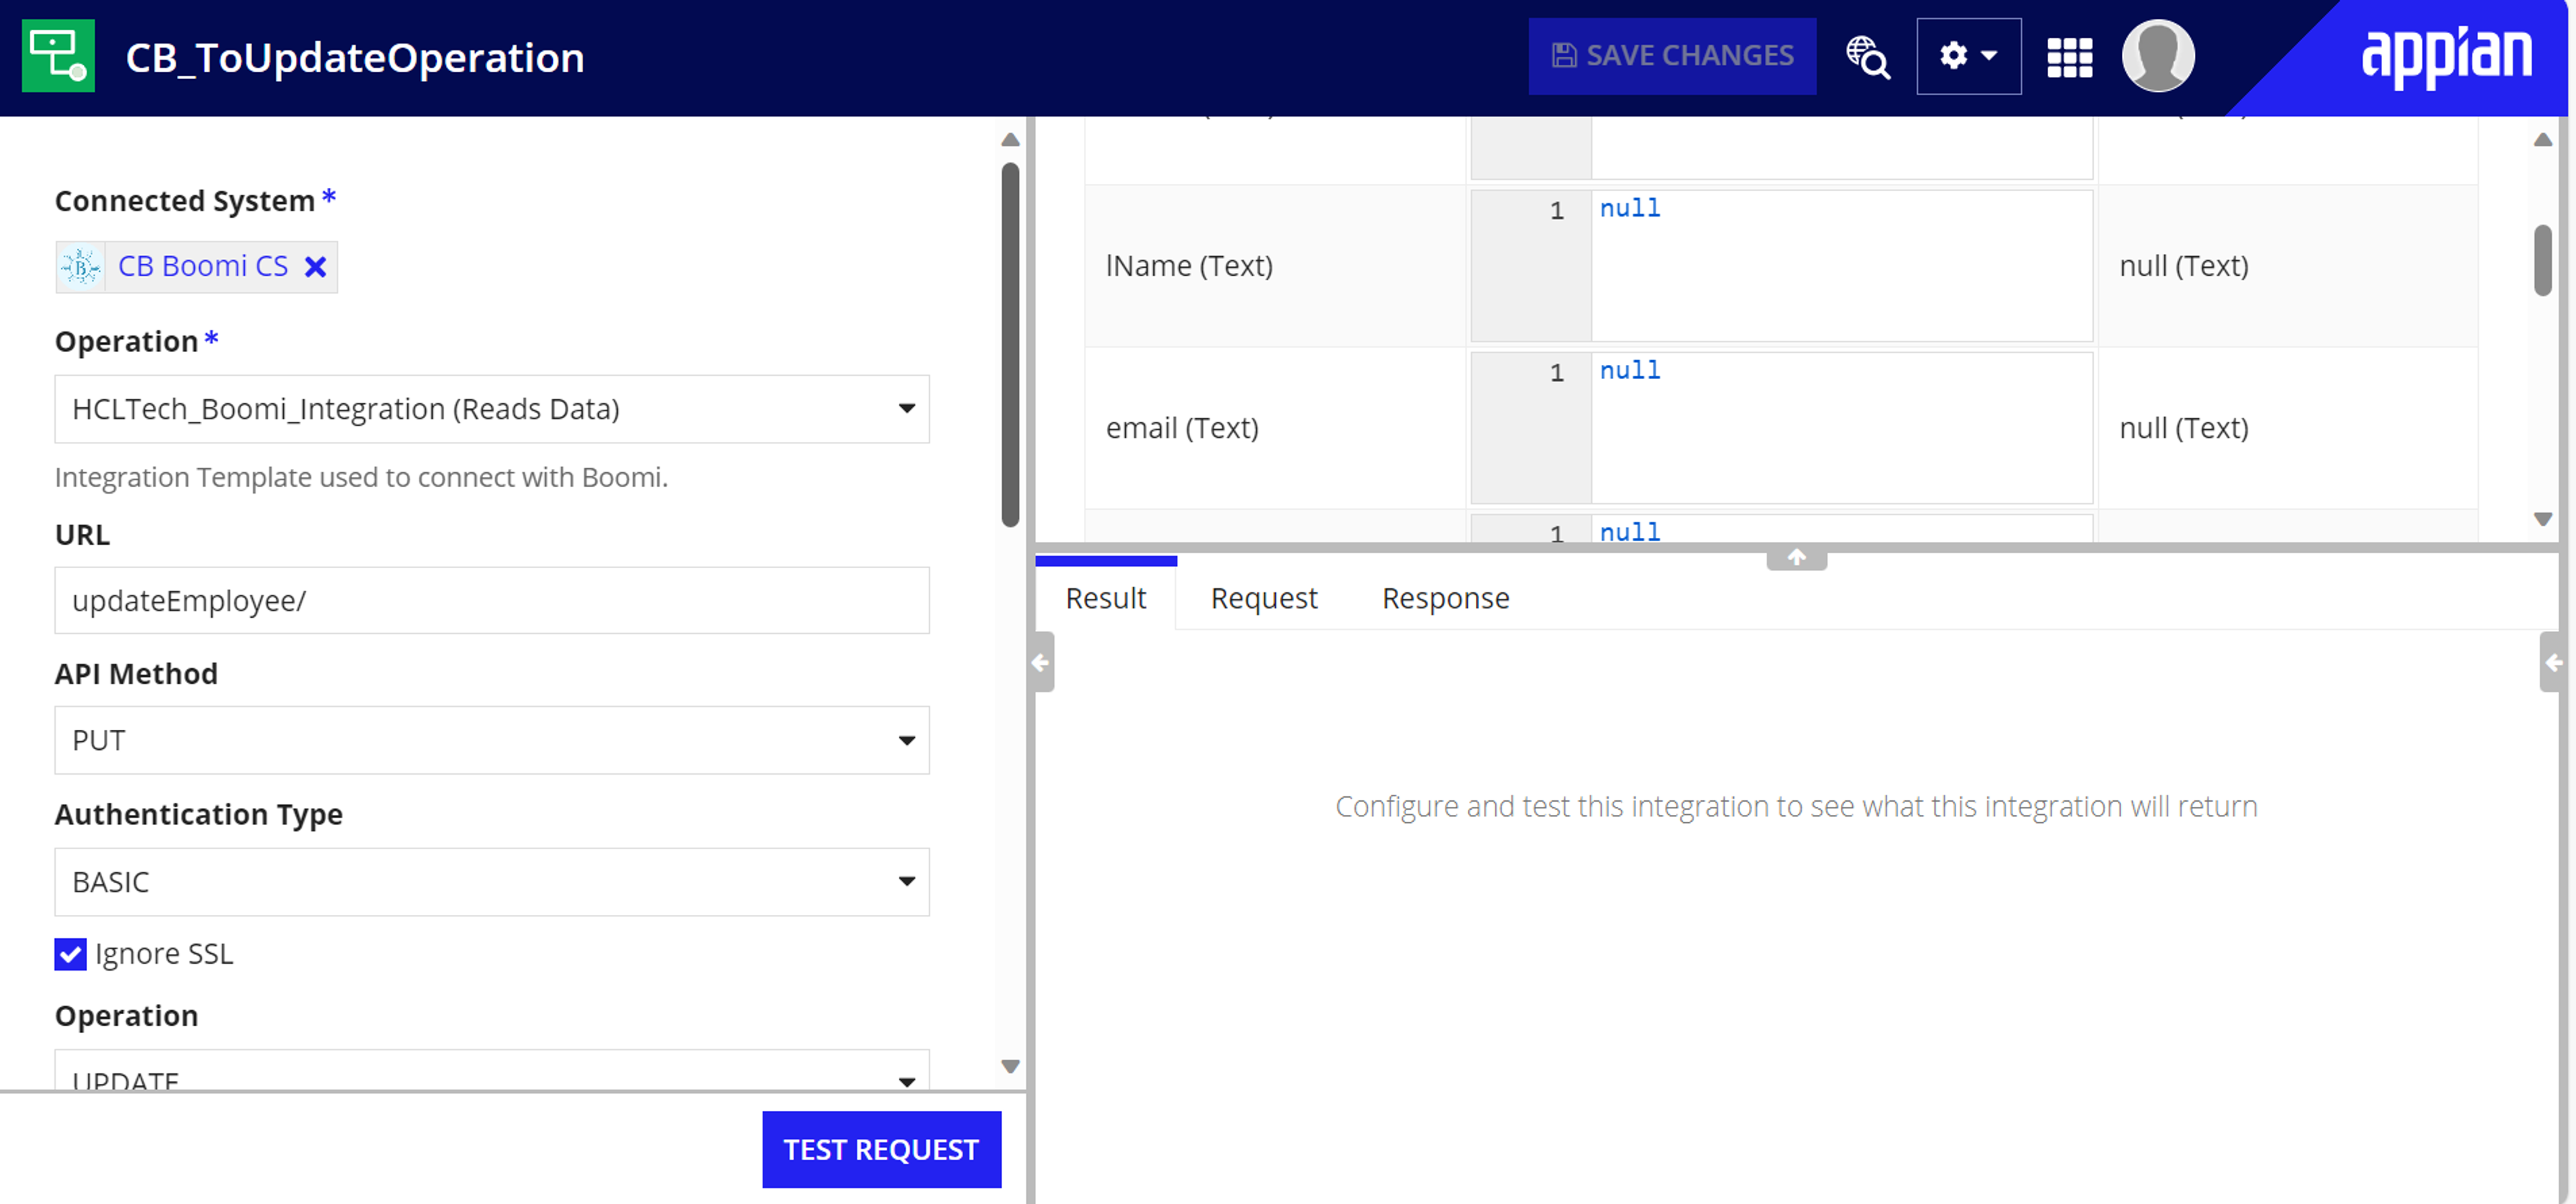Switch to the Response tab
The image size is (2576, 1204).
coord(1446,598)
